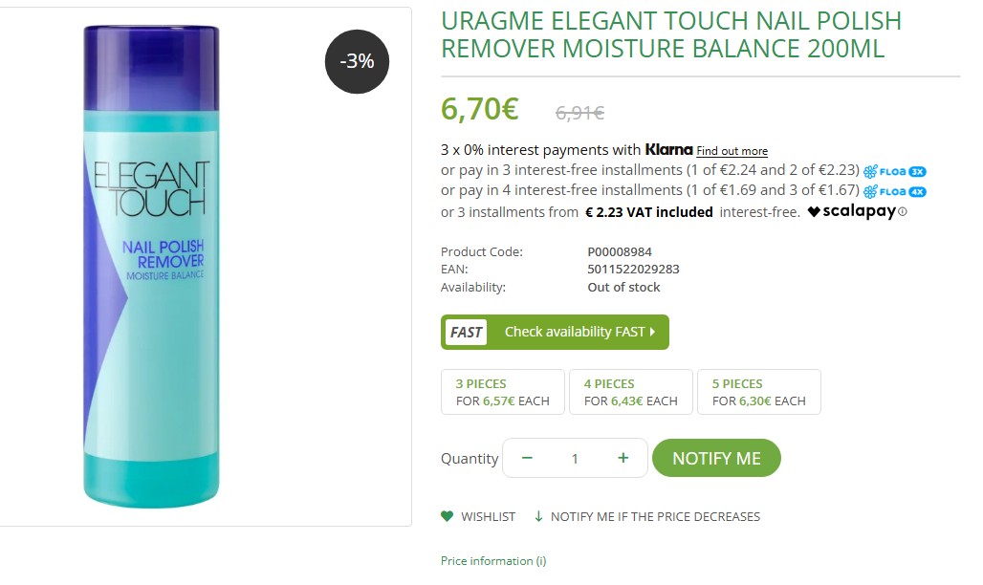The width and height of the screenshot is (983, 585).
Task: Select the 3 pieces bundle offer
Action: (x=503, y=392)
